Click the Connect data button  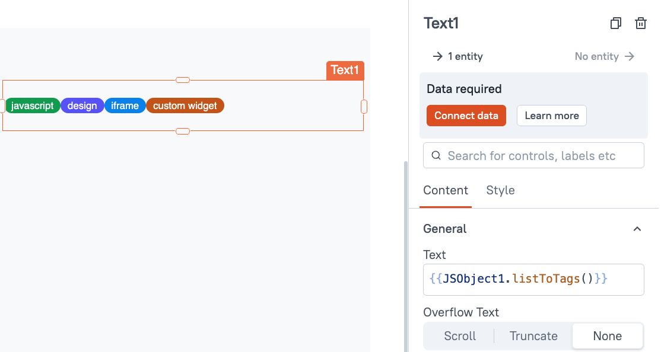click(466, 116)
